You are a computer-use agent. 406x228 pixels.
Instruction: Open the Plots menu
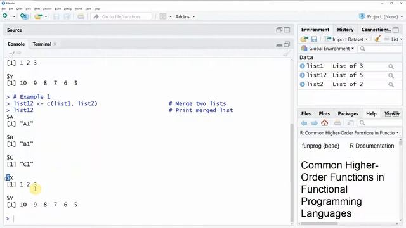tap(37, 9)
